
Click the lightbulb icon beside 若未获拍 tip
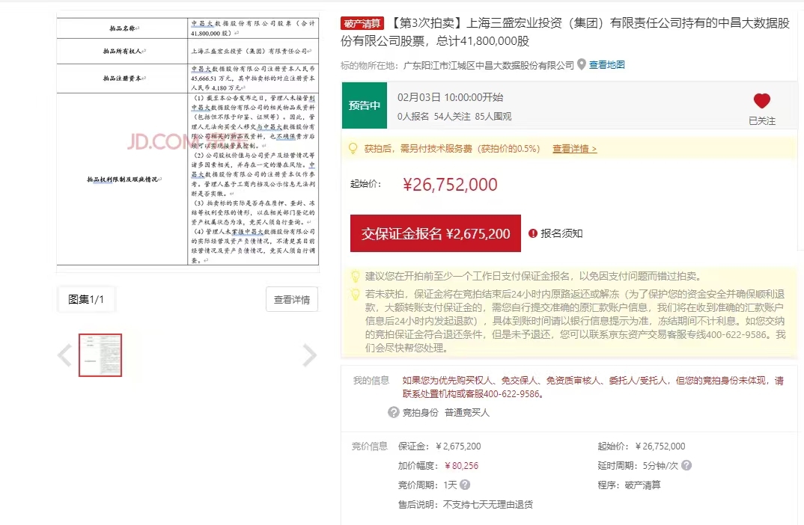[x=355, y=295]
